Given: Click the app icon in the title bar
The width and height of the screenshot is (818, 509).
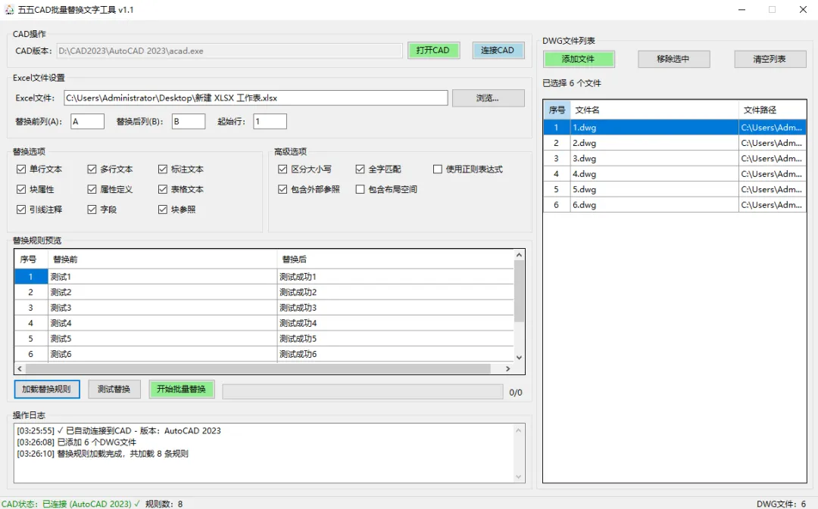Looking at the screenshot, I should [9, 9].
